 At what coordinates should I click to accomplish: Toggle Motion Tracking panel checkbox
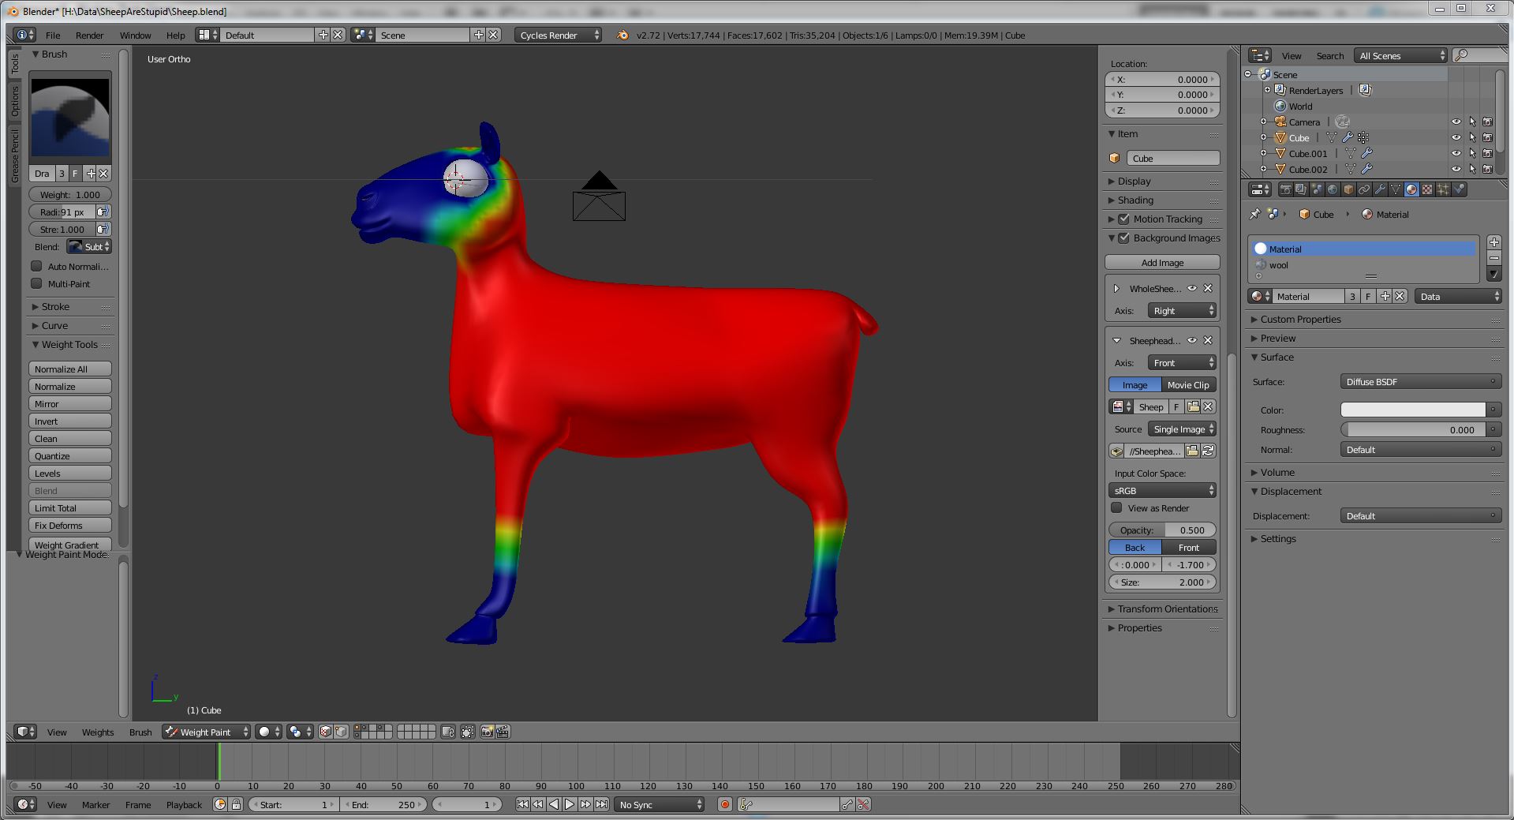click(1124, 219)
